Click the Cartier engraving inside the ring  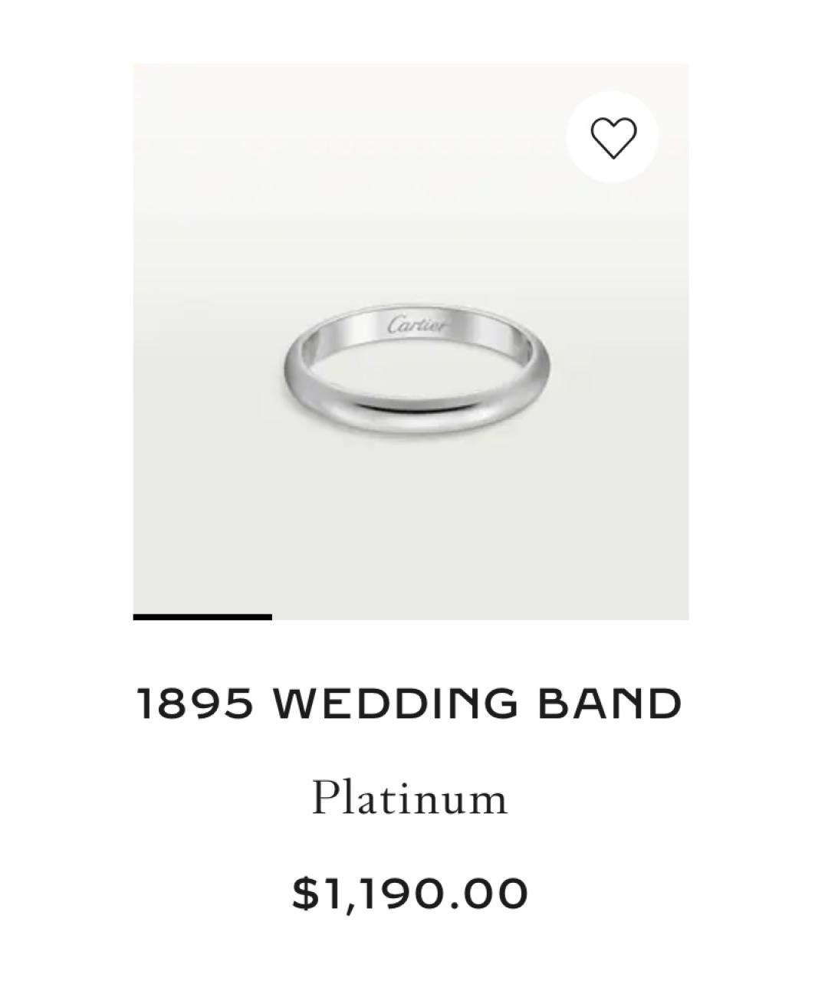[x=417, y=325]
